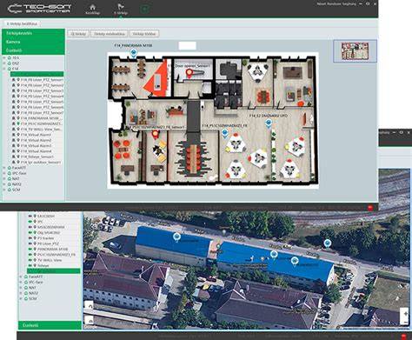Screen dimensions: 412x340
Task: Expand the FaceATT node in front window
Action: [x=4, y=168]
